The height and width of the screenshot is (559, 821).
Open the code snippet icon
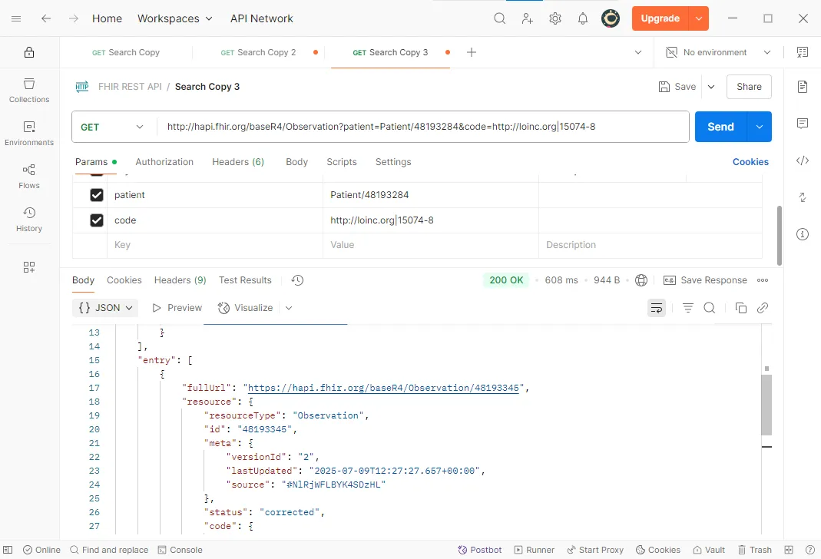click(x=803, y=160)
